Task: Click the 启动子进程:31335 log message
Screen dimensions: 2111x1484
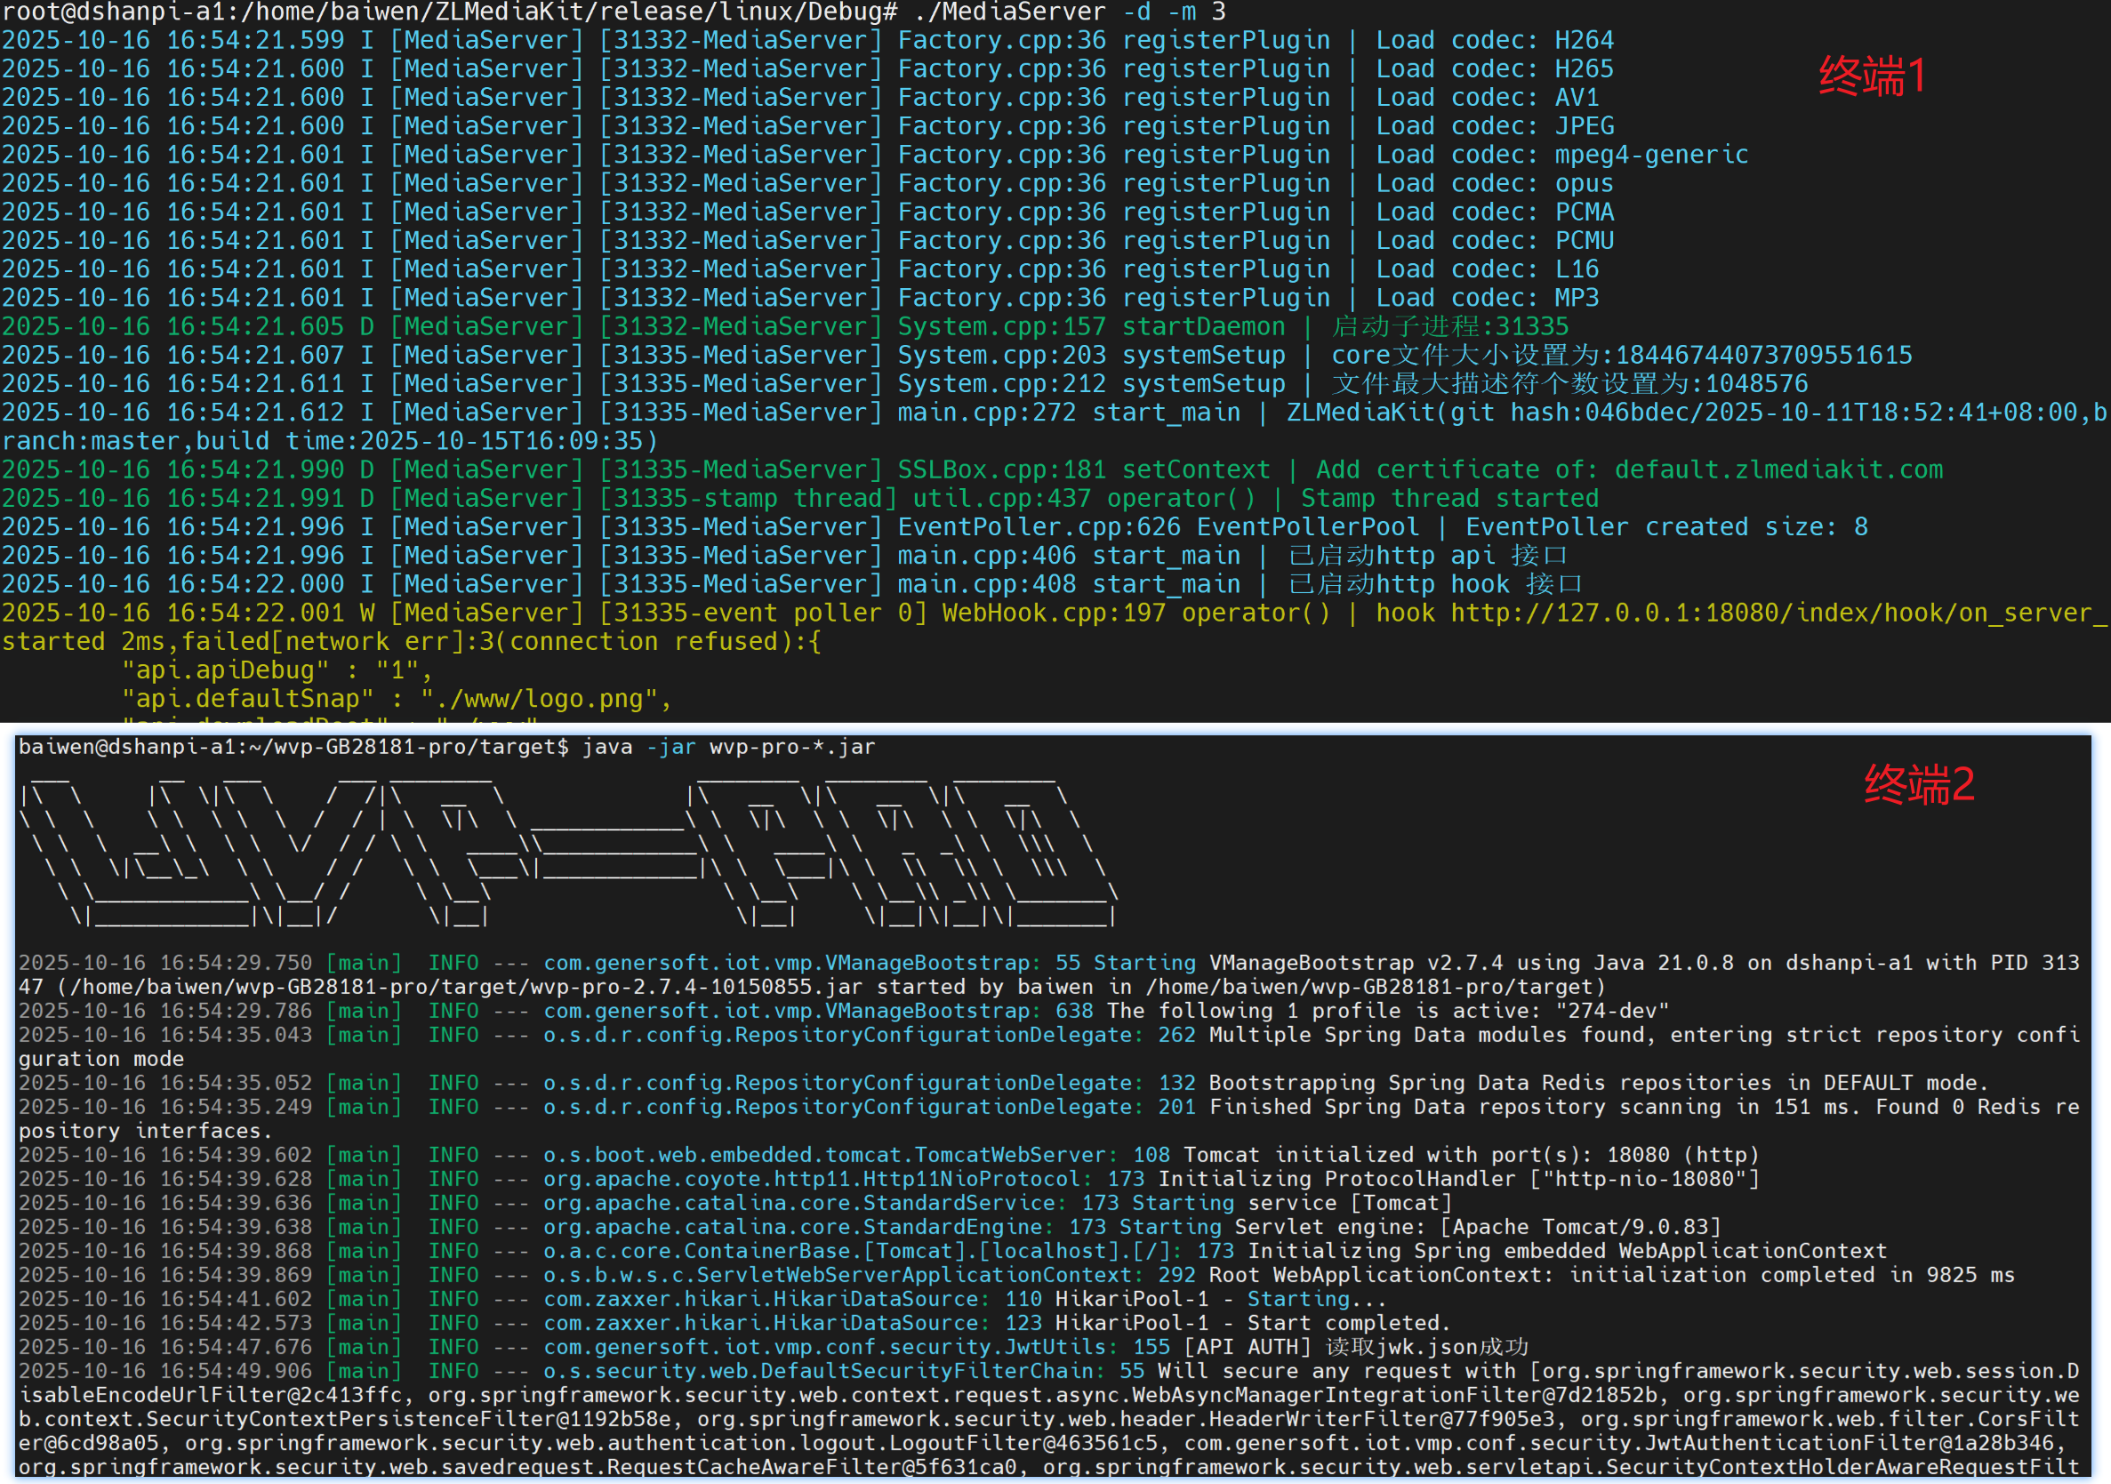Action: [1450, 326]
